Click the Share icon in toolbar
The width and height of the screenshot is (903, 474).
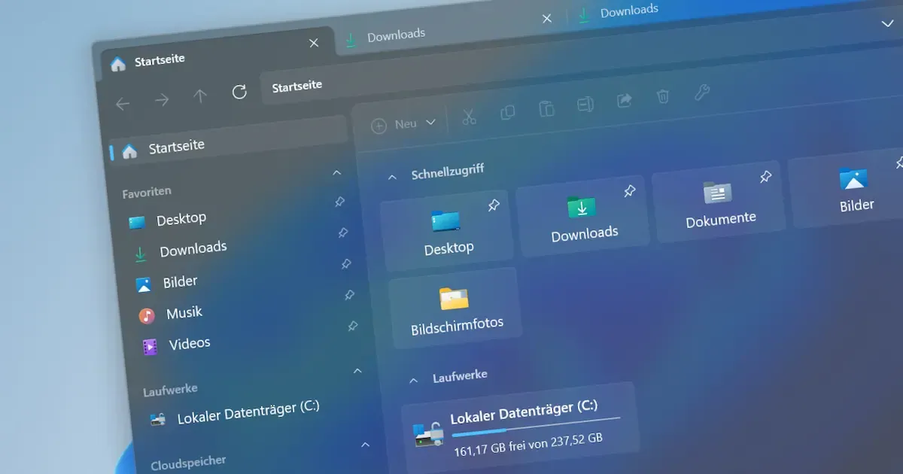[x=624, y=100]
